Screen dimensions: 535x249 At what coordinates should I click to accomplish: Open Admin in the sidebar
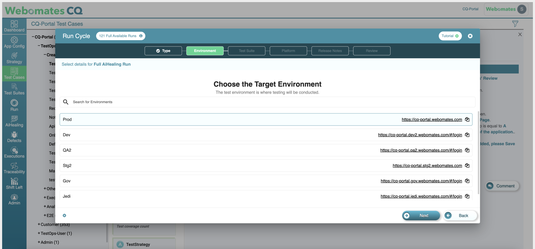(x=14, y=199)
